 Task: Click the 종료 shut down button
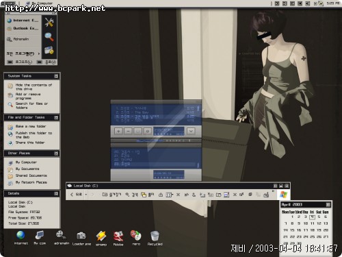point(47,62)
